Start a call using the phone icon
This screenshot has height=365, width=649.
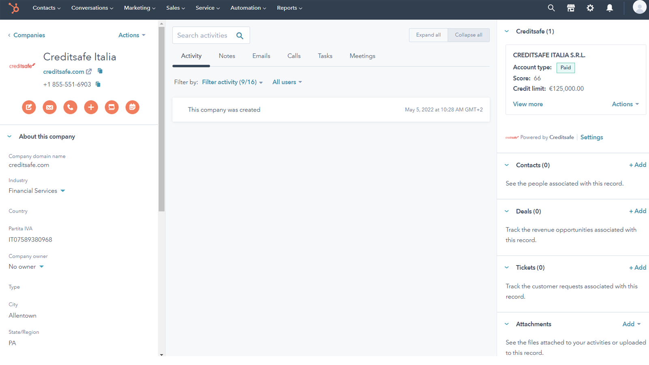(70, 107)
